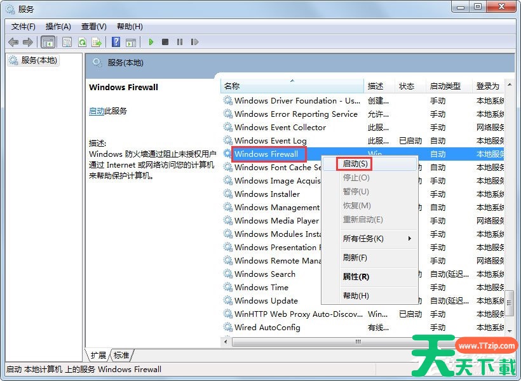
Task: Toggle the show/hide console tree icon
Action: pos(48,42)
